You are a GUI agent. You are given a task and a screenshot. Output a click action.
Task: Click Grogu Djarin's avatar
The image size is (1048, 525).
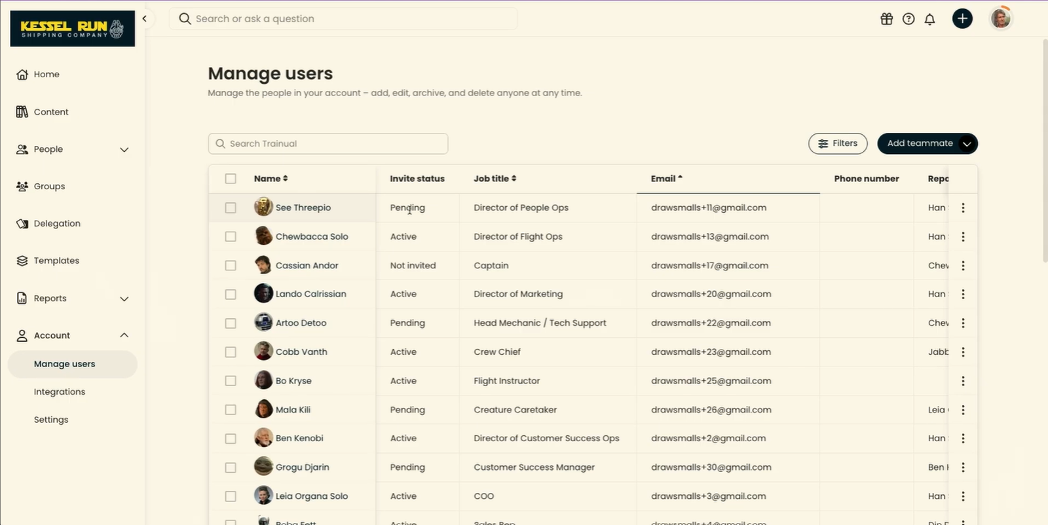click(x=263, y=466)
